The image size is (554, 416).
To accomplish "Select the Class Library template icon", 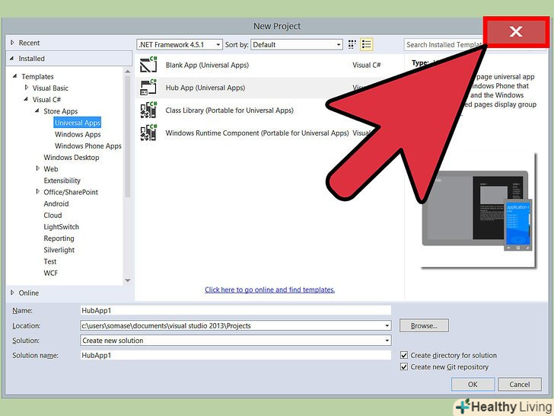I will pyautogui.click(x=148, y=111).
